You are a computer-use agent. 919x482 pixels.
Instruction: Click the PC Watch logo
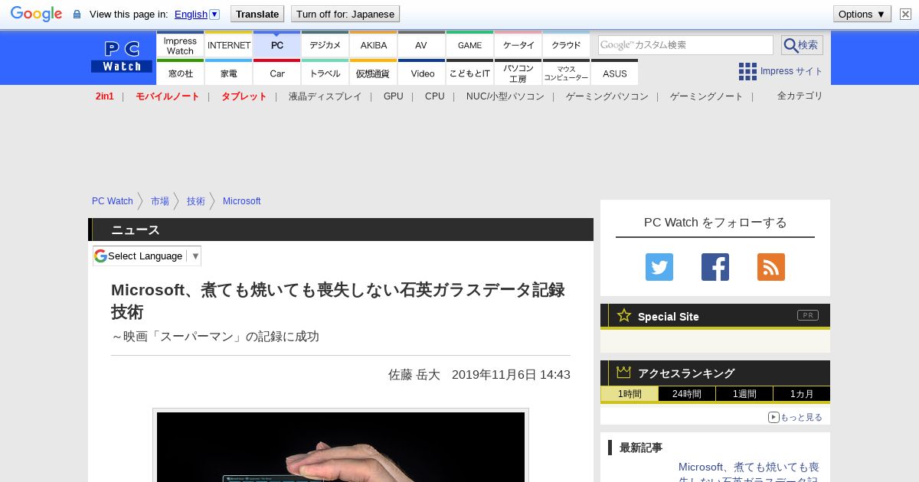[122, 57]
